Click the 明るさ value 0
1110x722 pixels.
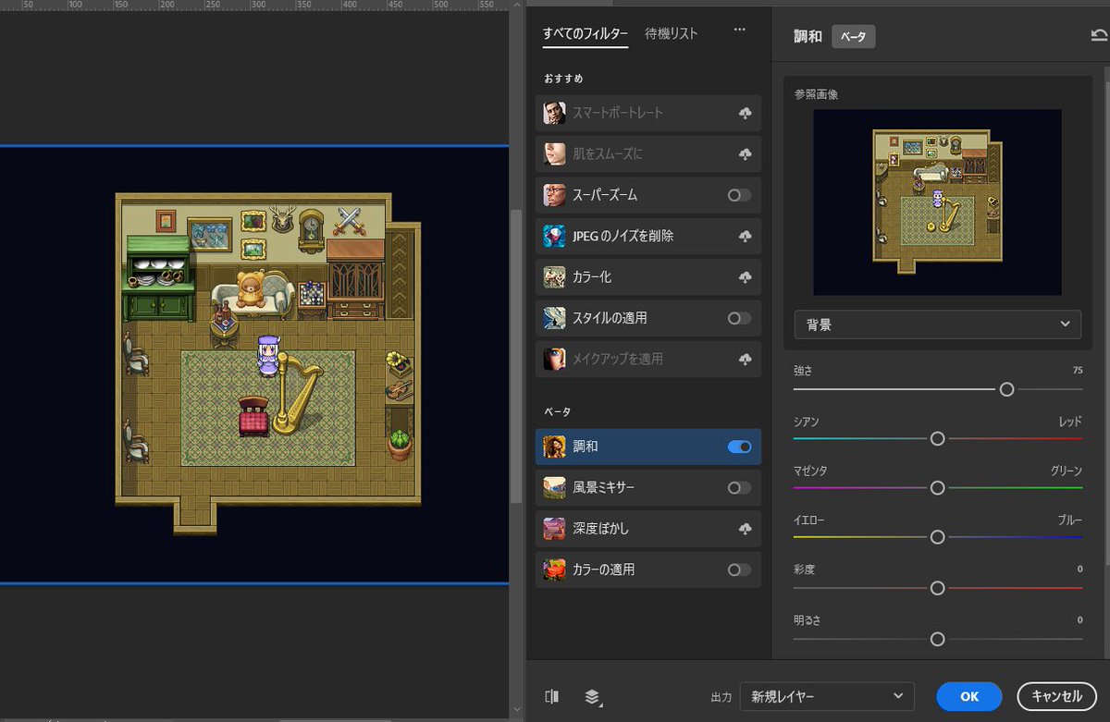point(1079,619)
